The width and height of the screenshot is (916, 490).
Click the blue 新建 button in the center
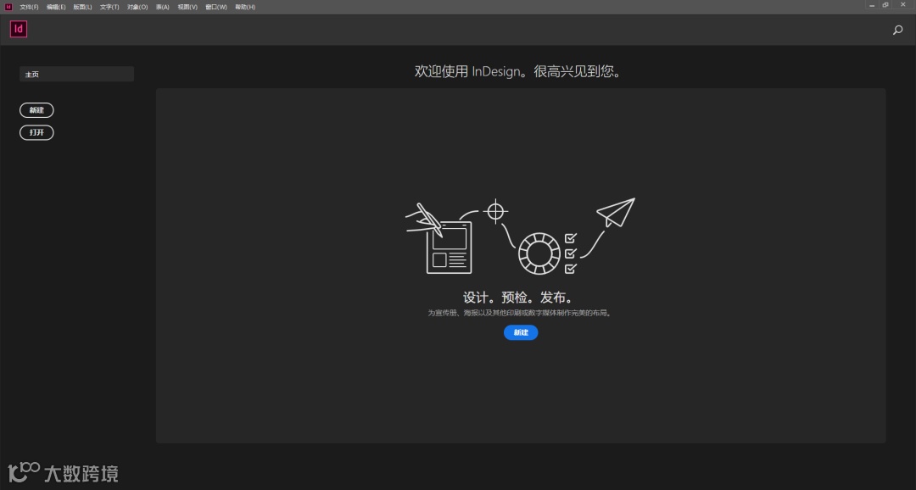click(521, 332)
